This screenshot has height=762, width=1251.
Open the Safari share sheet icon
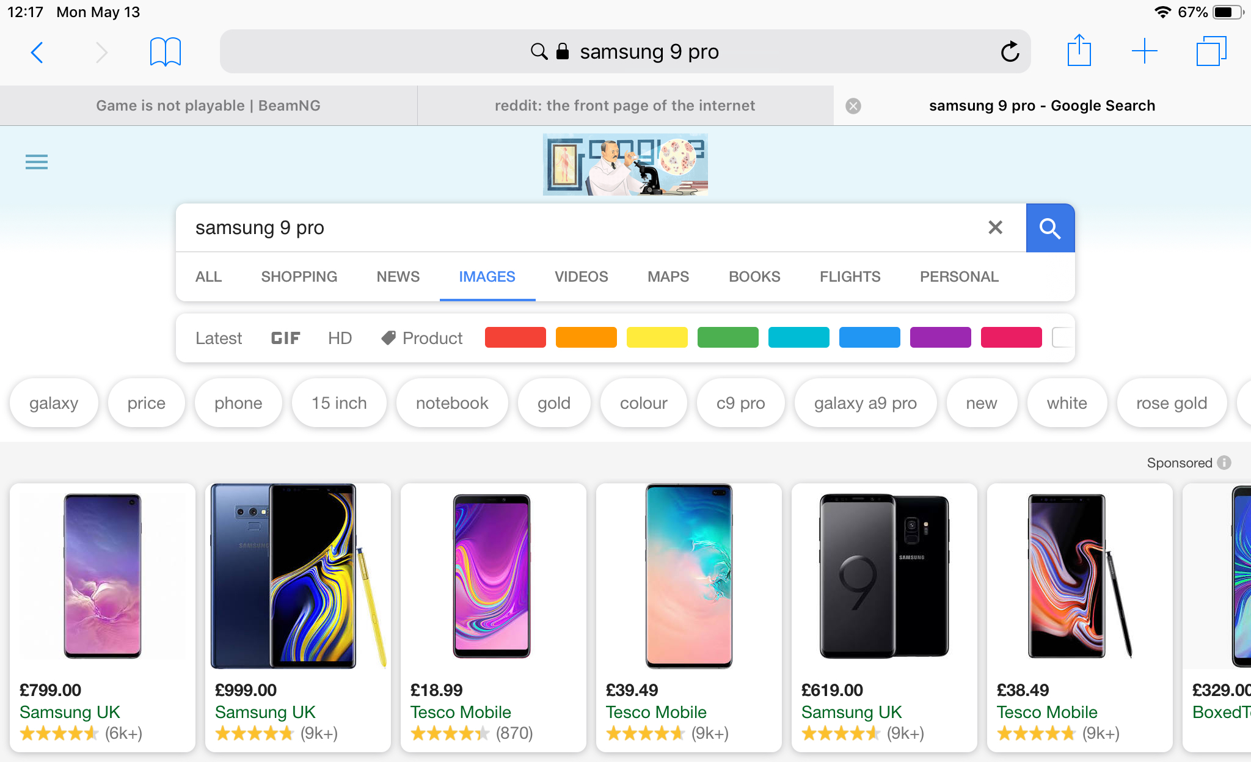[x=1079, y=51]
